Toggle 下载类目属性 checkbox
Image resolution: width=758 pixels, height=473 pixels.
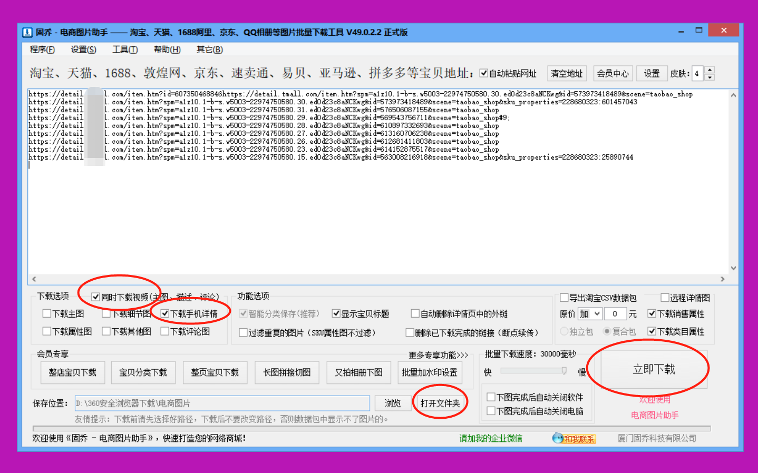pos(652,331)
